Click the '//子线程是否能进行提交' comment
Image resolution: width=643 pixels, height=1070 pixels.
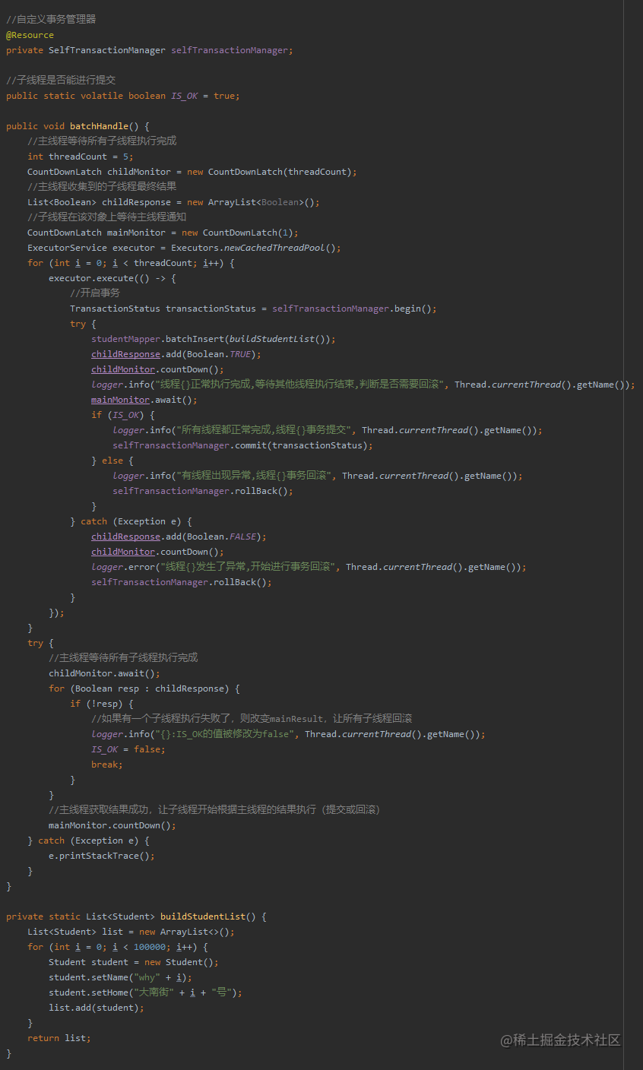(61, 81)
